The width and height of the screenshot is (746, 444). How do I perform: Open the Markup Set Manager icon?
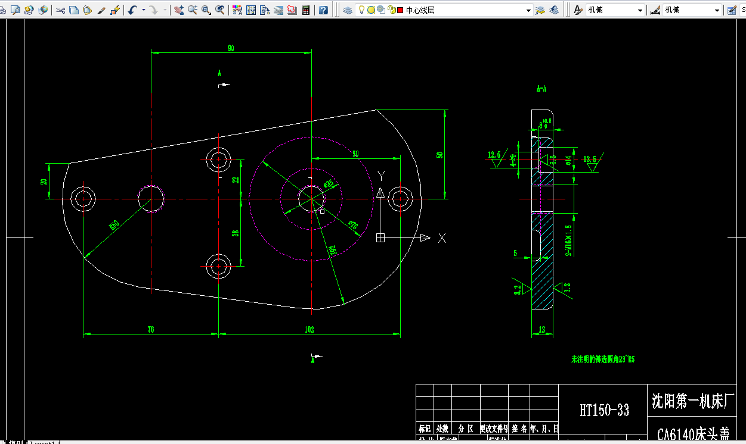292,10
